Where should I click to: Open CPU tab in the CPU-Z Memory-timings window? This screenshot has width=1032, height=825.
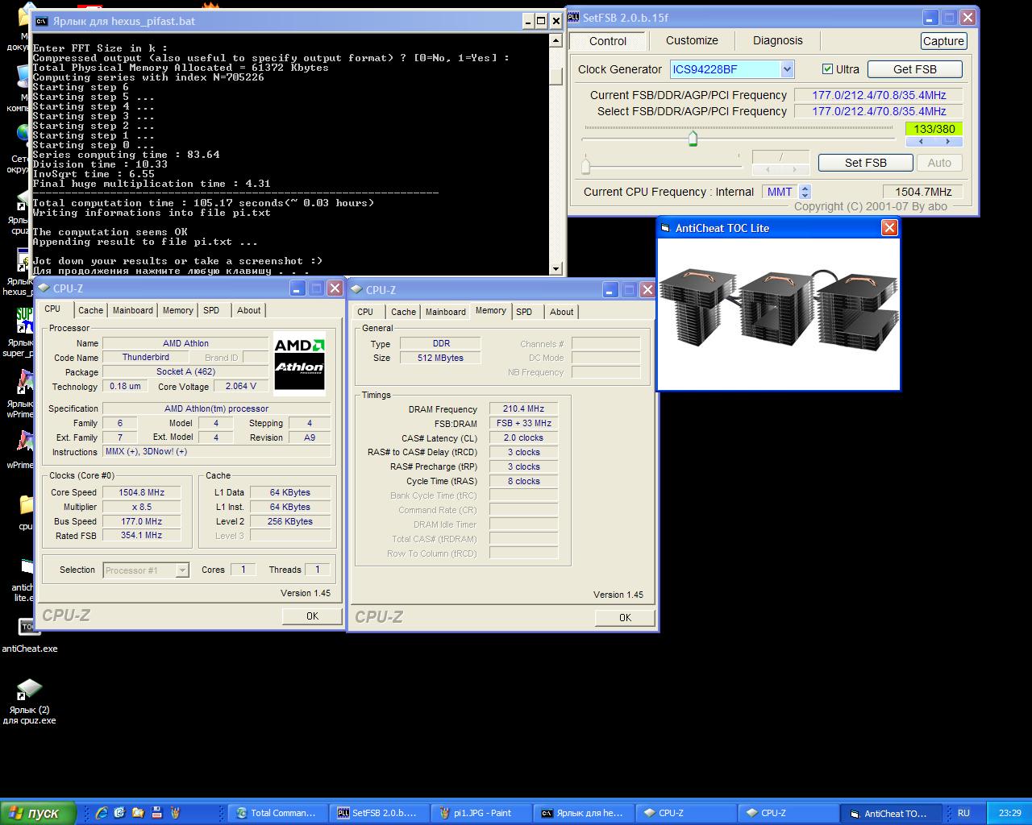click(x=365, y=312)
